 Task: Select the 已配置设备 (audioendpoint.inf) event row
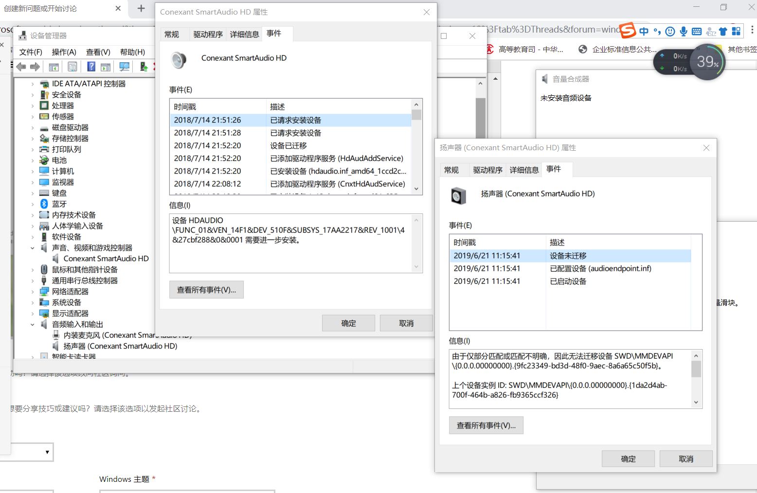[570, 268]
